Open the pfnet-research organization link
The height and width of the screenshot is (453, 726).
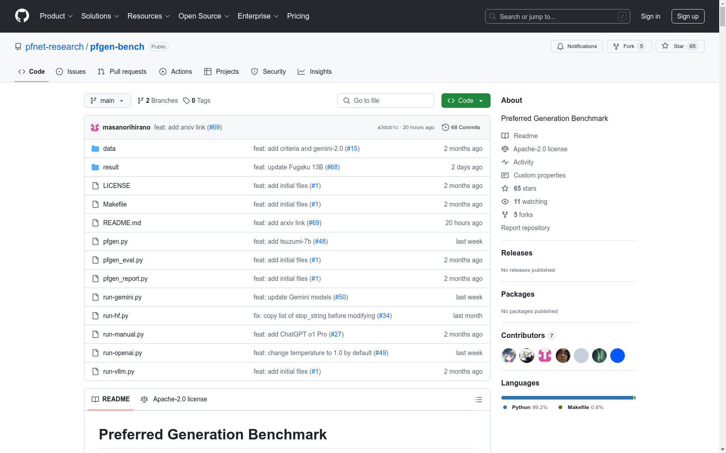pos(54,47)
